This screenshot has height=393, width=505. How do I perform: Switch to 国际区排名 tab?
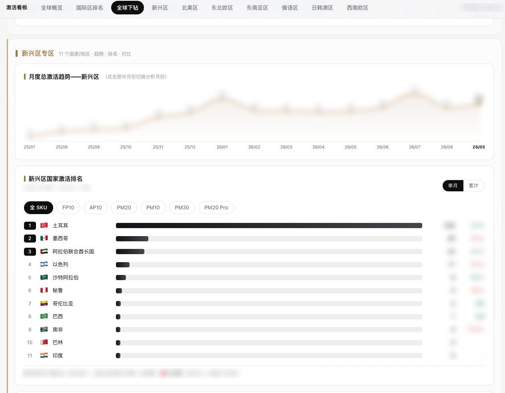click(90, 8)
